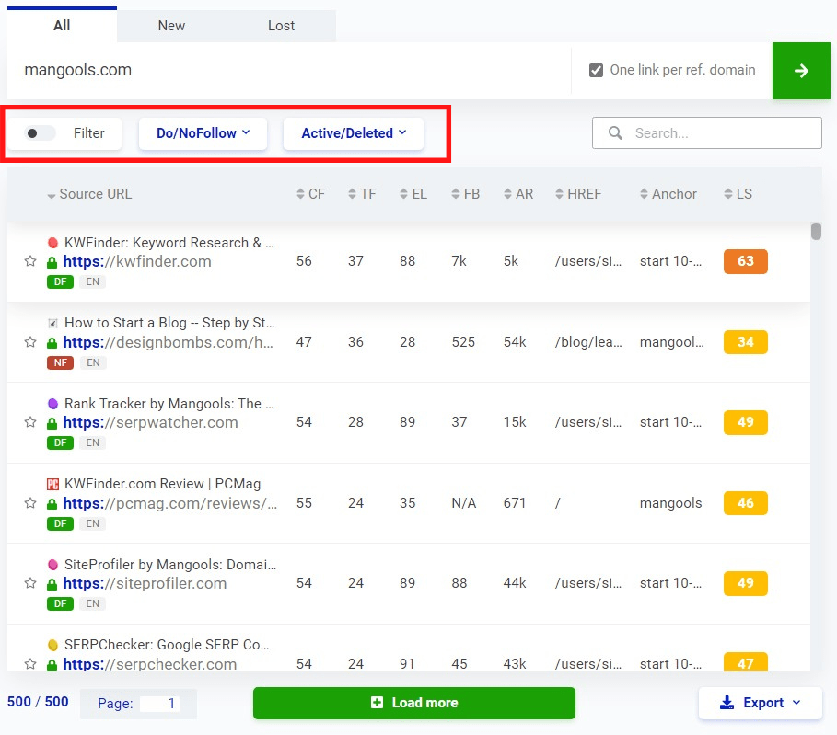Sort by TF column
The height and width of the screenshot is (735, 837).
pos(362,194)
